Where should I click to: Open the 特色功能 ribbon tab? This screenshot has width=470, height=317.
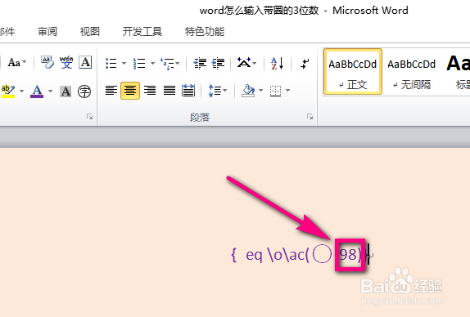point(205,31)
